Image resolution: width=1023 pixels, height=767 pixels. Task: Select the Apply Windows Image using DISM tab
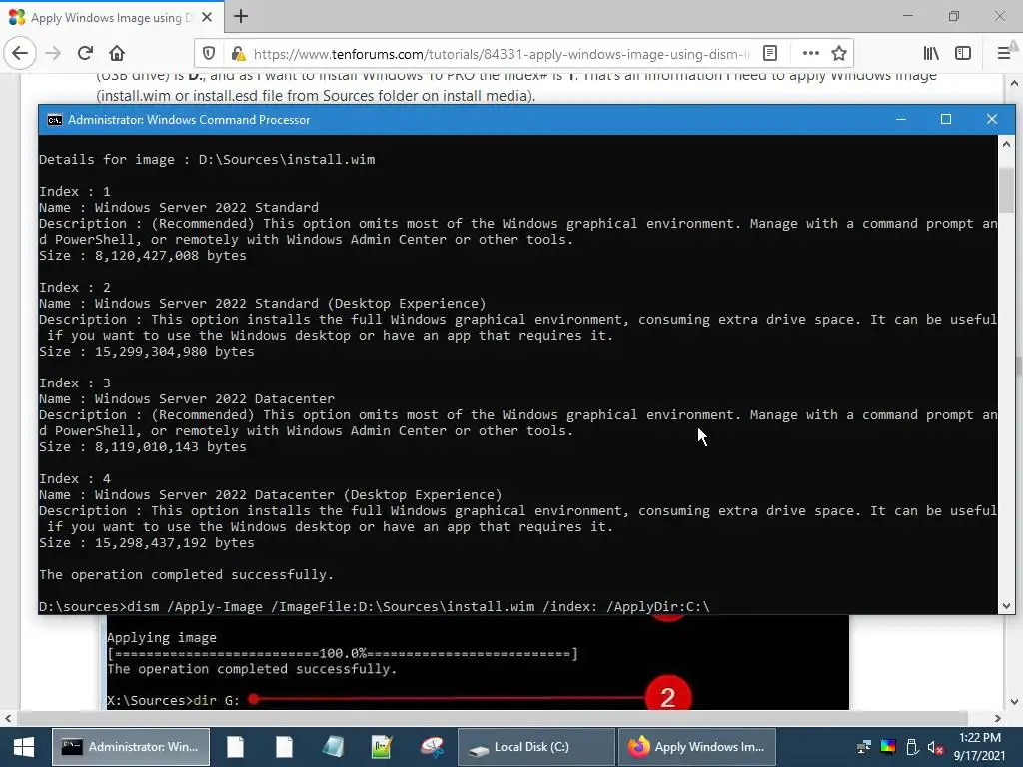point(111,17)
